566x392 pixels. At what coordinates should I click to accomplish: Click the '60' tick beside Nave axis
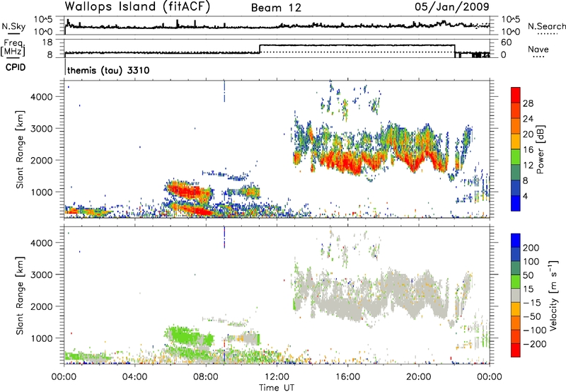coord(507,42)
